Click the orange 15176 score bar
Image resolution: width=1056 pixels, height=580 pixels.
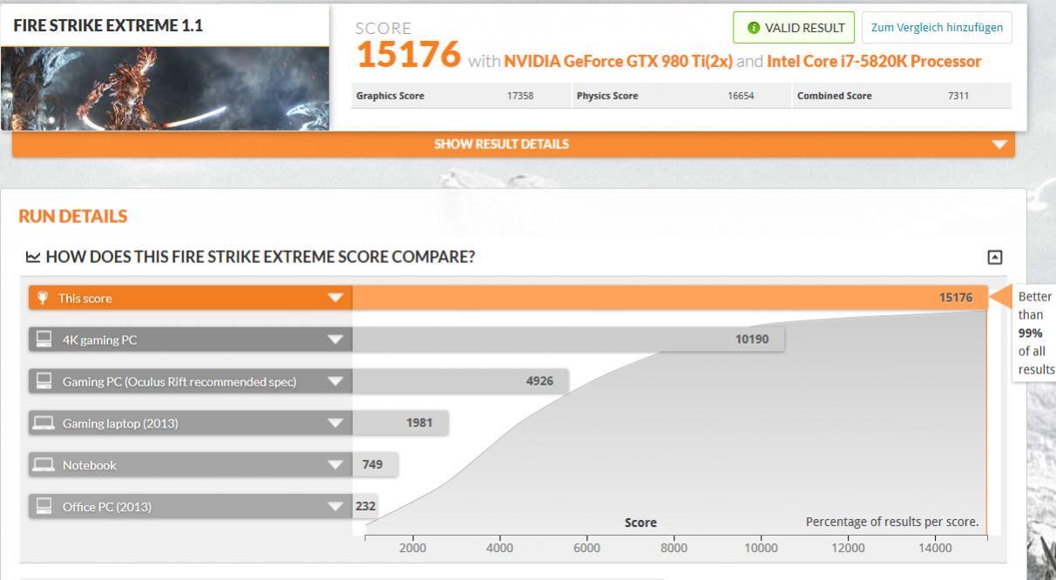tap(669, 298)
